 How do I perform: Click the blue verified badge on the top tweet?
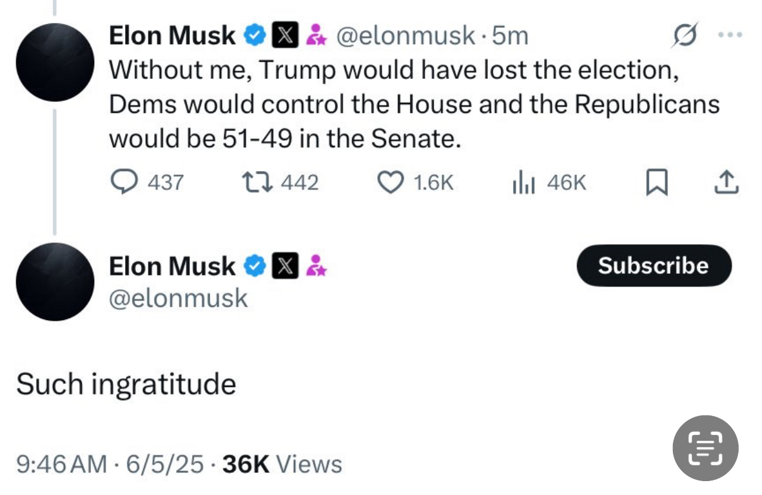[254, 36]
